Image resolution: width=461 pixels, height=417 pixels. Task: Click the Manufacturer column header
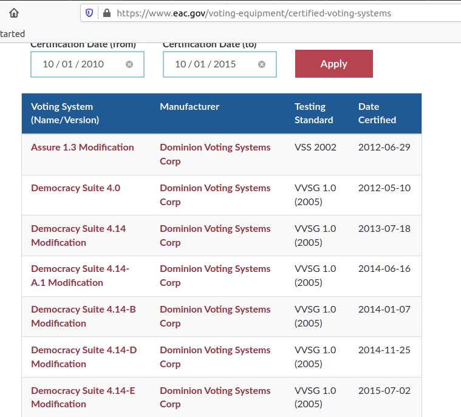coord(190,107)
